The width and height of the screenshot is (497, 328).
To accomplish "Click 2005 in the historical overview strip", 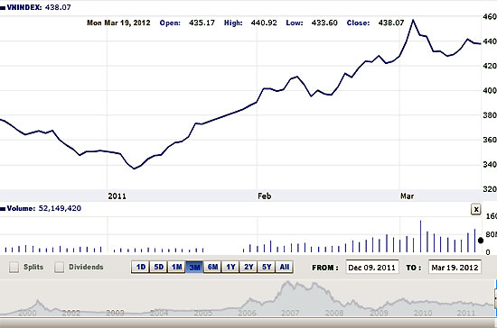I will click(x=202, y=313).
